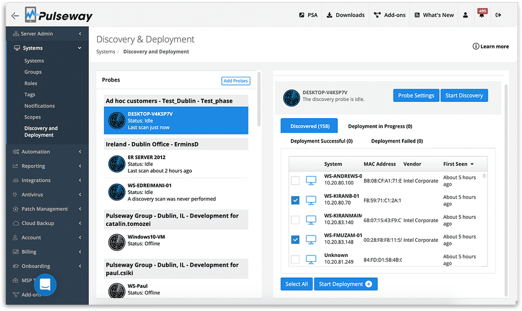
Task: Open Deployment Successful (0) tab
Action: pos(321,141)
